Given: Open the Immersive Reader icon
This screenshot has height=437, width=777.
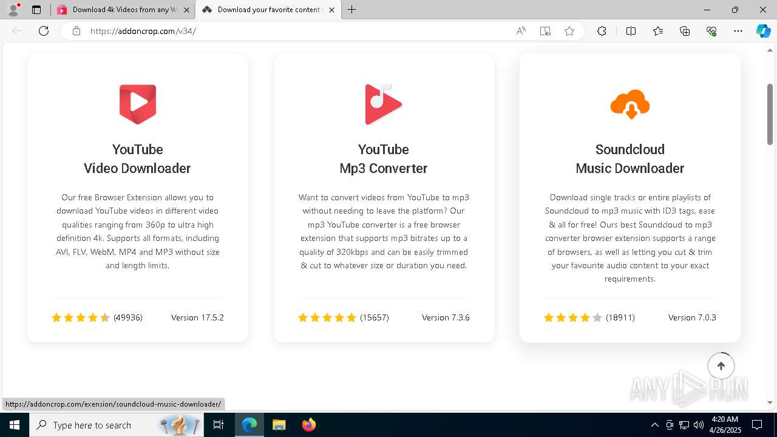Looking at the screenshot, I should [545, 31].
